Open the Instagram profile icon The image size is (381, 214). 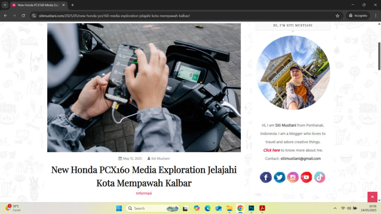point(293,177)
